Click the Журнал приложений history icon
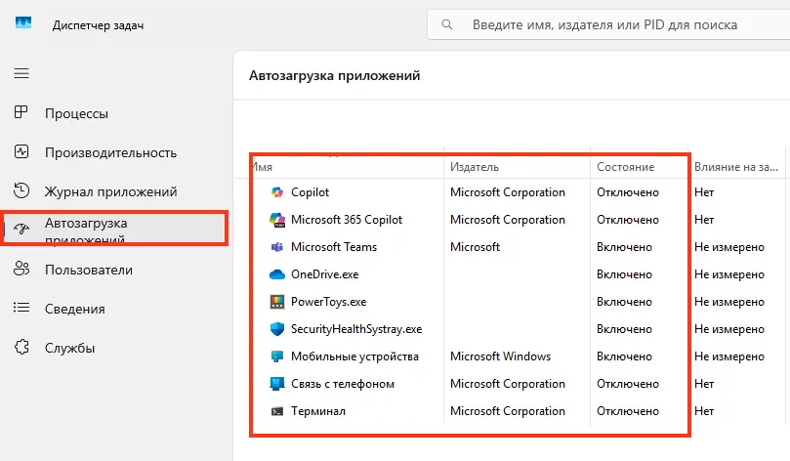The height and width of the screenshot is (461, 790). coord(21,190)
